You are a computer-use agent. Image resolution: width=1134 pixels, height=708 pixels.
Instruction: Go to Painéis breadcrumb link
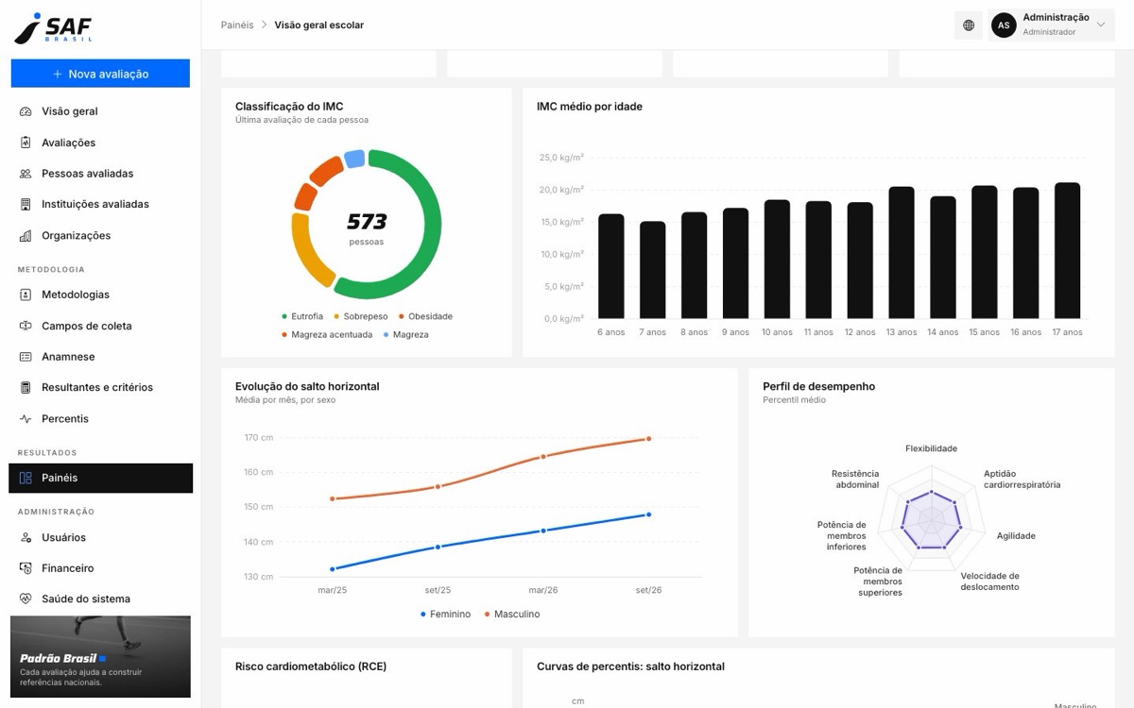pyautogui.click(x=237, y=25)
